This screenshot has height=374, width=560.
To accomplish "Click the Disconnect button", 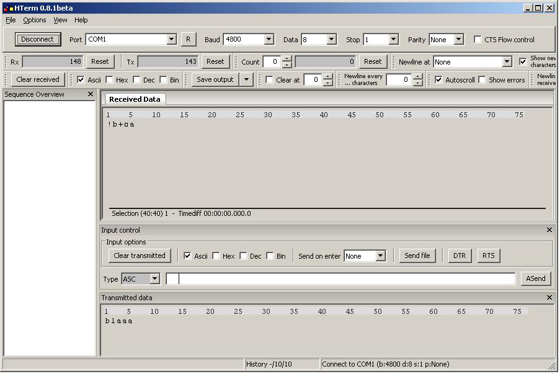I will coord(37,39).
